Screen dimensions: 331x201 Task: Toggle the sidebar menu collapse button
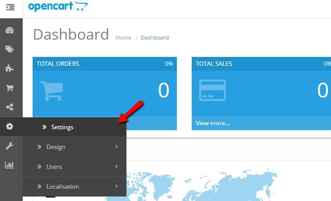tap(10, 7)
